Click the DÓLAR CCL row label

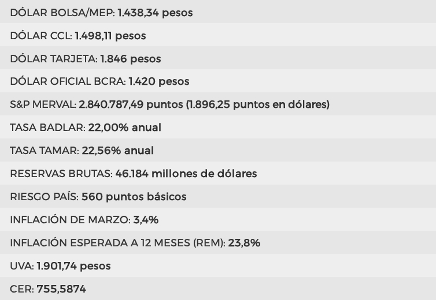coord(41,36)
